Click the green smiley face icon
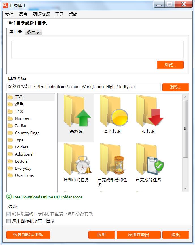 point(9,196)
